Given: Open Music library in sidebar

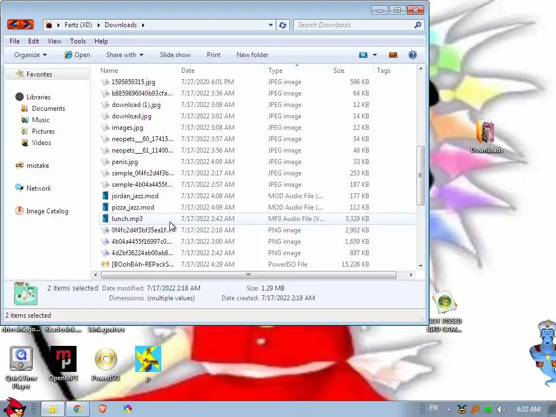Looking at the screenshot, I should pyautogui.click(x=35, y=120).
